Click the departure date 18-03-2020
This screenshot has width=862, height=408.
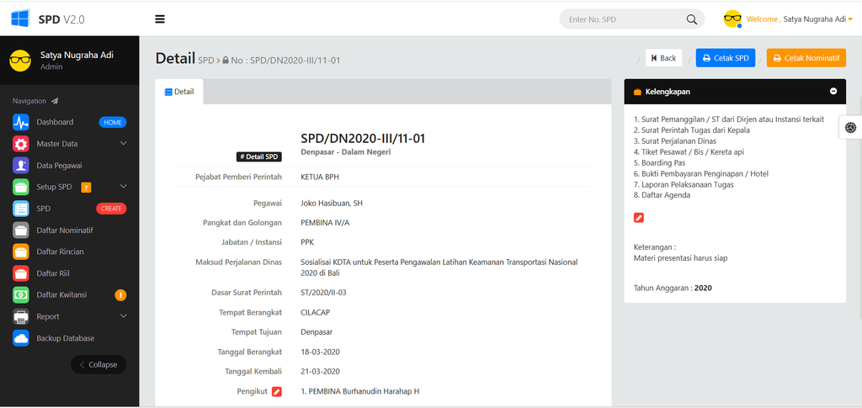pos(320,352)
